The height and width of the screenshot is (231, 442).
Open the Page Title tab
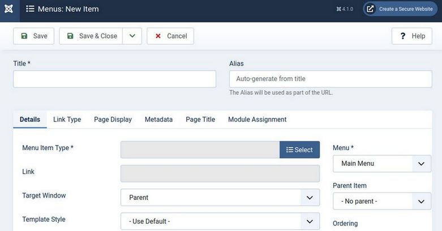pos(200,119)
